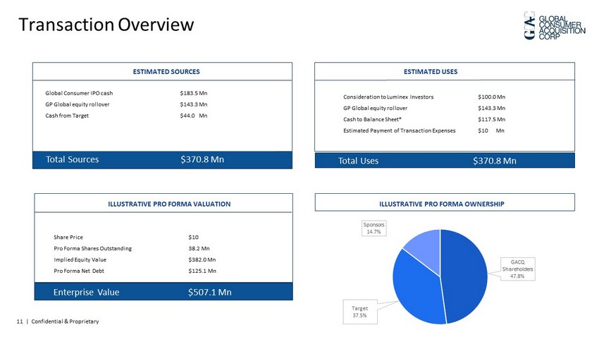Viewport: 599px width, 337px height.
Task: Select the Transaction Overview slide title
Action: click(x=106, y=25)
